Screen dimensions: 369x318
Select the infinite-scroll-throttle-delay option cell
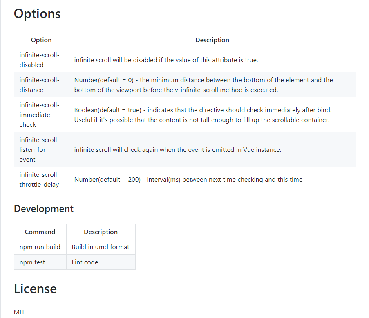tap(41, 179)
